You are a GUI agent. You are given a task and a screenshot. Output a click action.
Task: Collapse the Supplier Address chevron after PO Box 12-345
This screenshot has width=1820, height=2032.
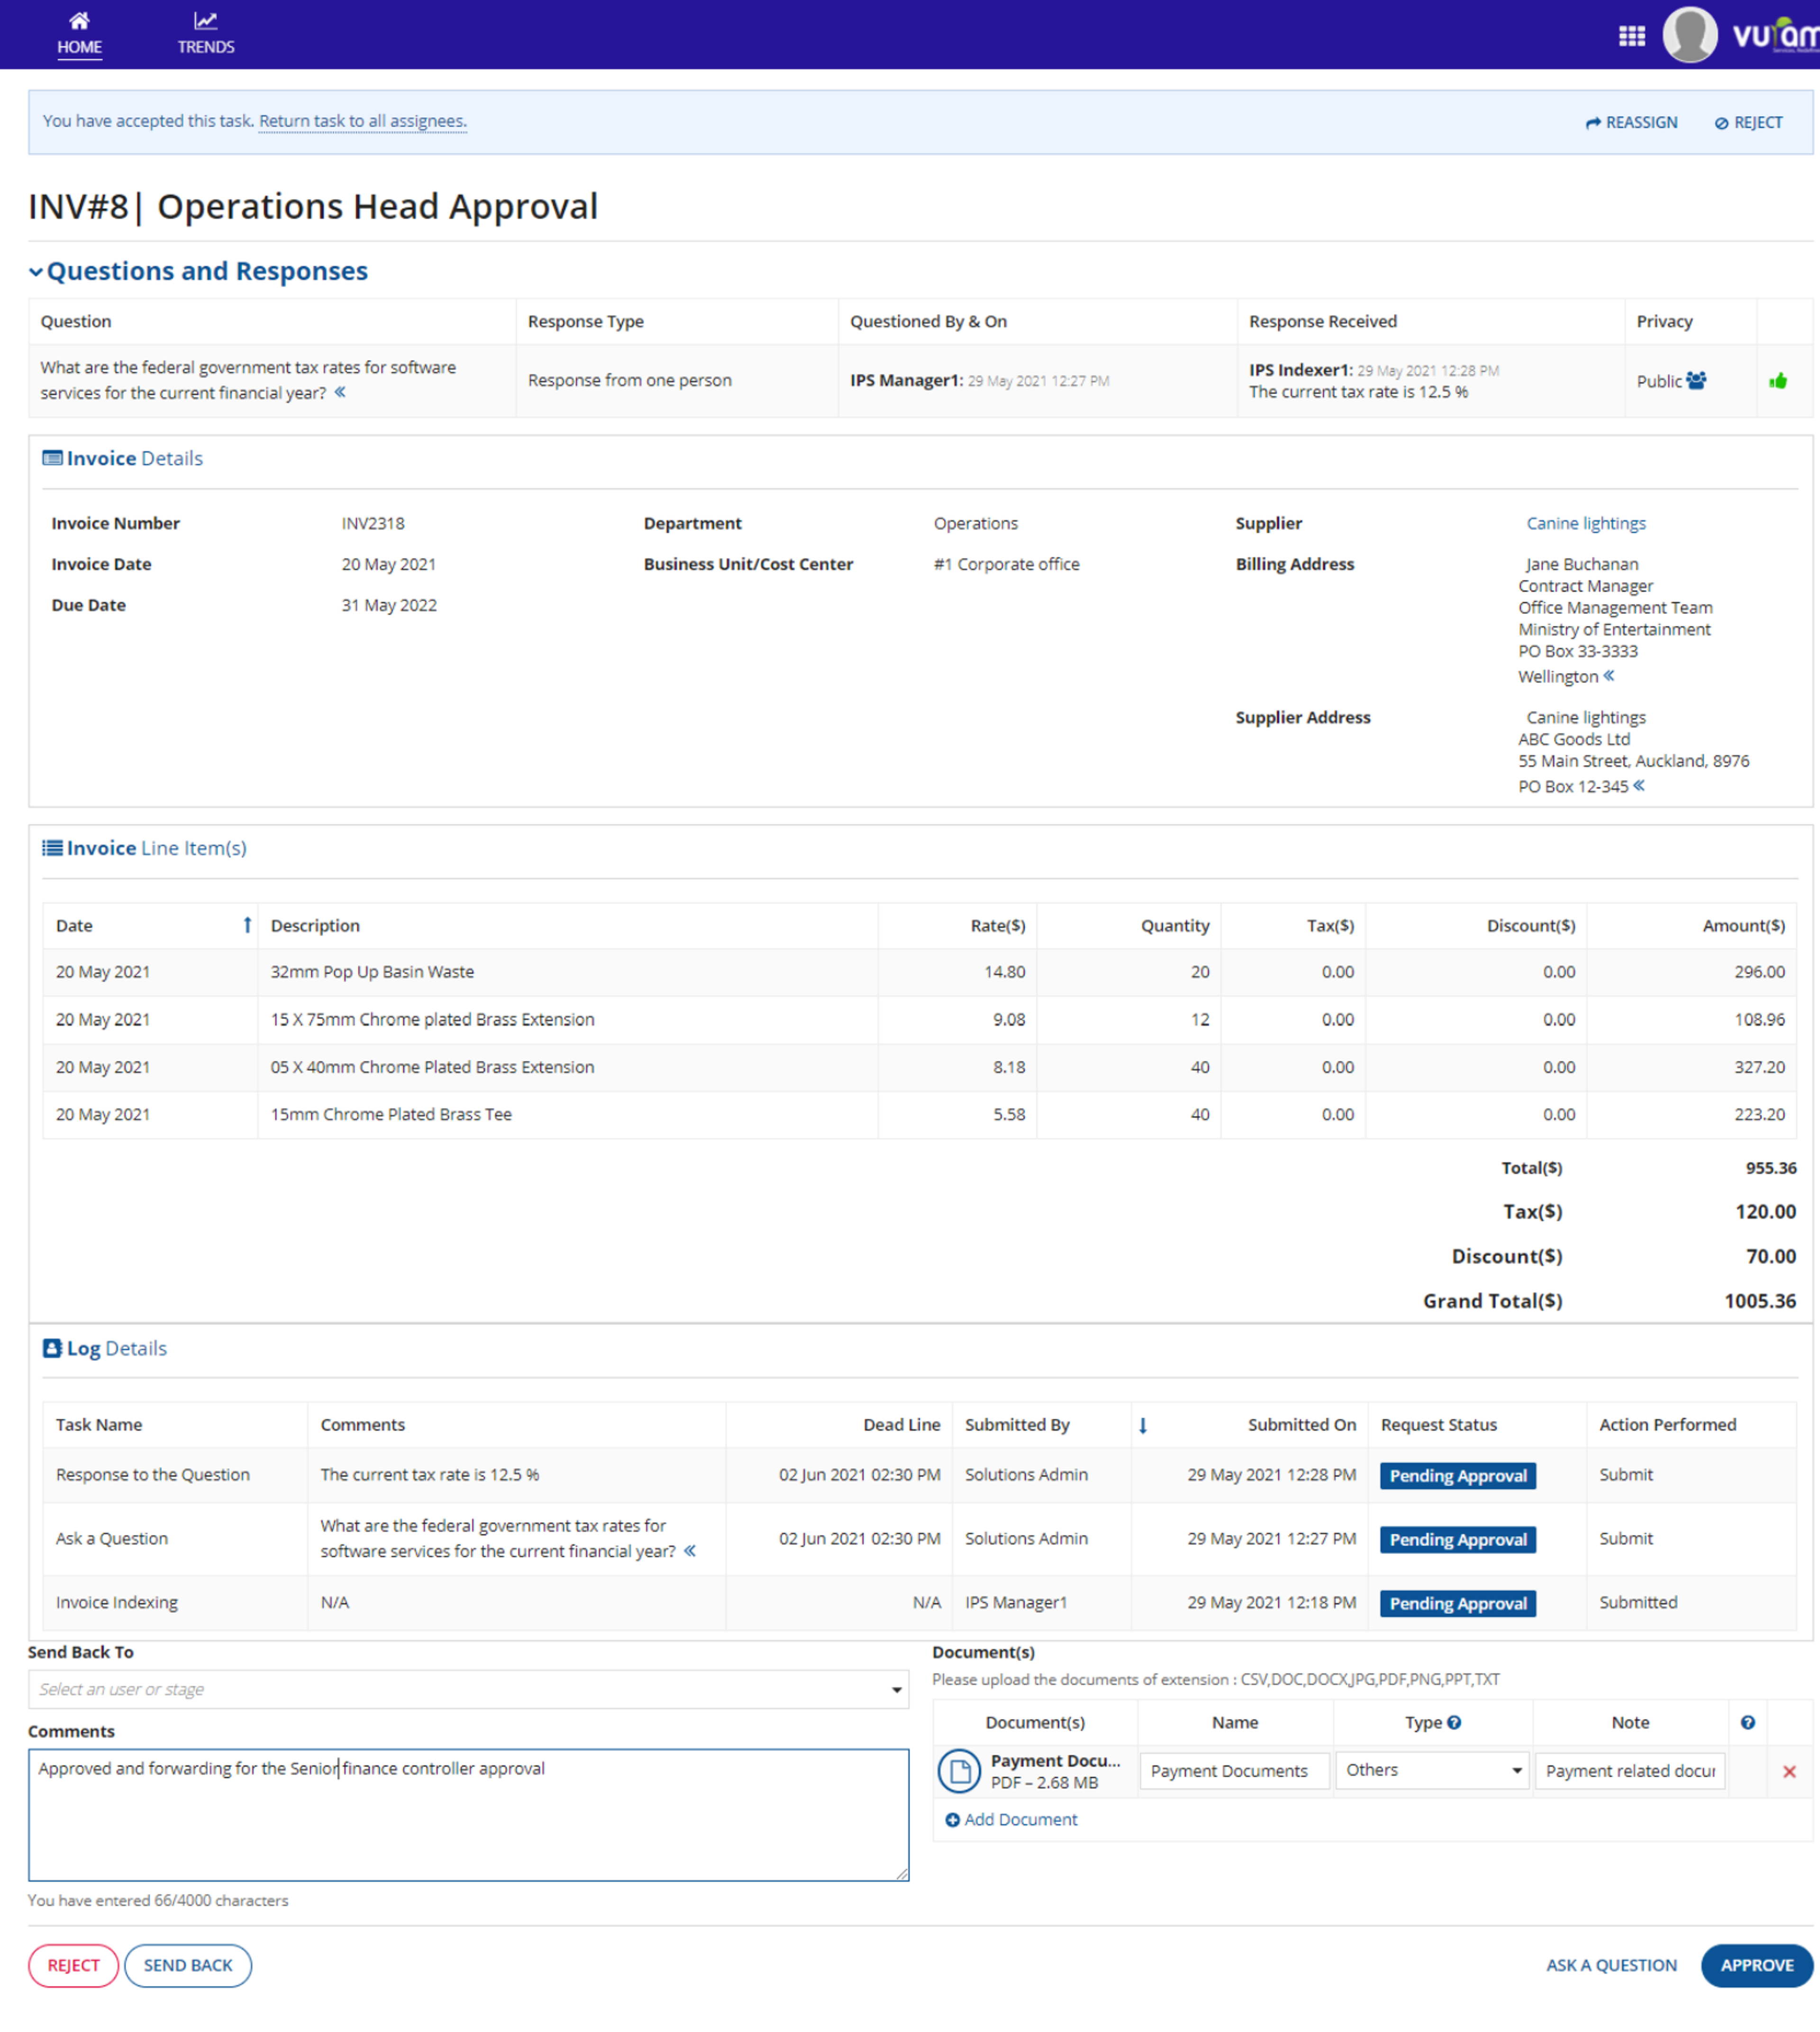[1639, 786]
